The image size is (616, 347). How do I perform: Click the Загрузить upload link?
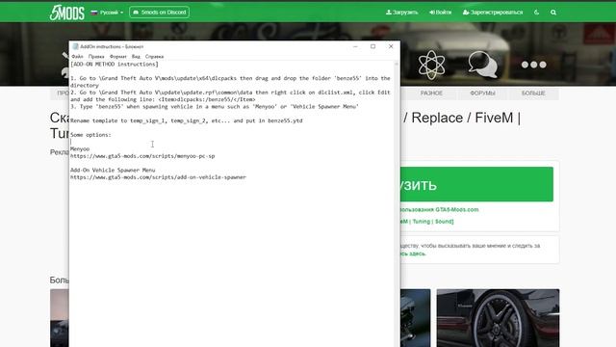401,13
